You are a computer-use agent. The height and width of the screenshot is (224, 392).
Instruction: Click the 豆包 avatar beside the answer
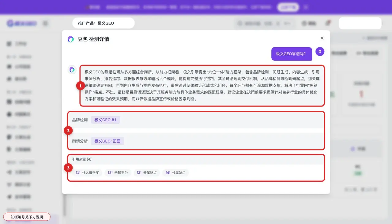[72, 70]
